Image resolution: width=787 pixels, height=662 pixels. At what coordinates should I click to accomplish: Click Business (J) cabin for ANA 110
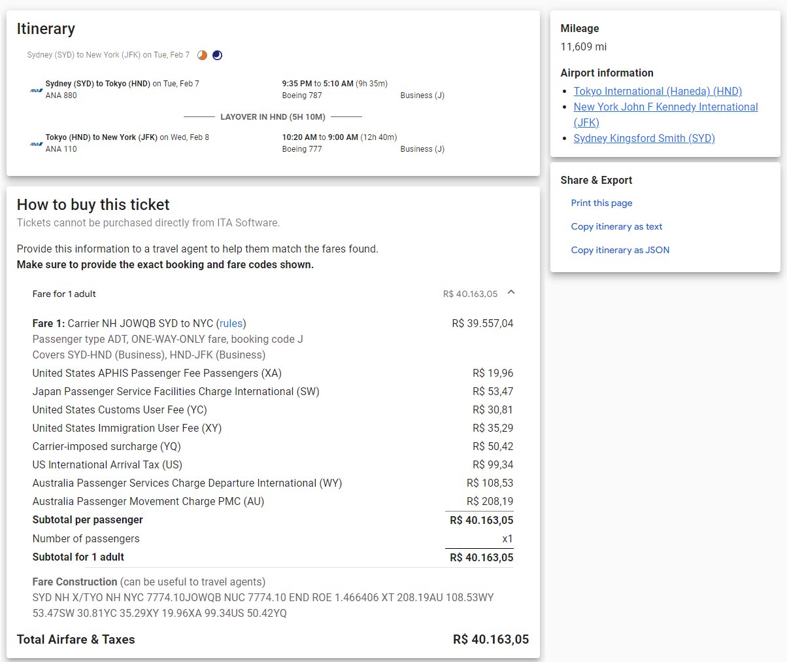click(422, 149)
